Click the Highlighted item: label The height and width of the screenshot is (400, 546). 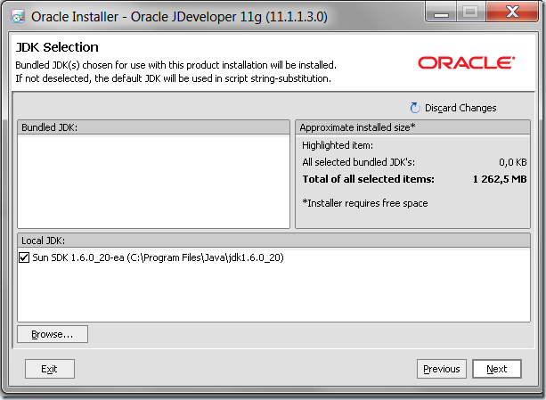pyautogui.click(x=338, y=145)
